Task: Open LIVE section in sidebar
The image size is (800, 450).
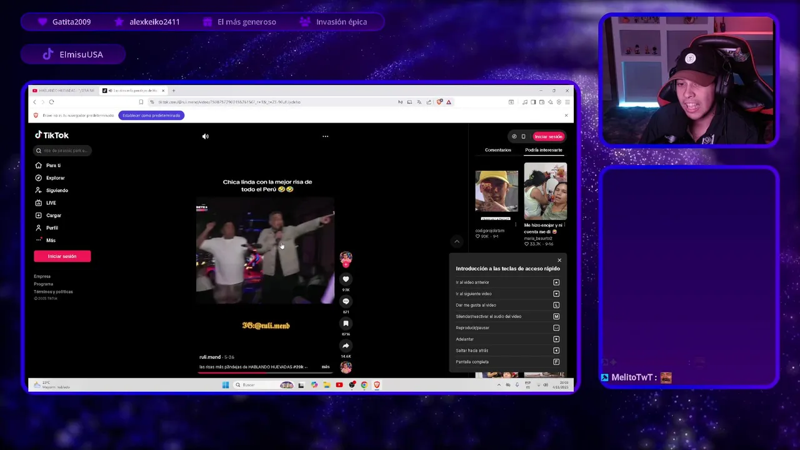Action: [x=51, y=203]
